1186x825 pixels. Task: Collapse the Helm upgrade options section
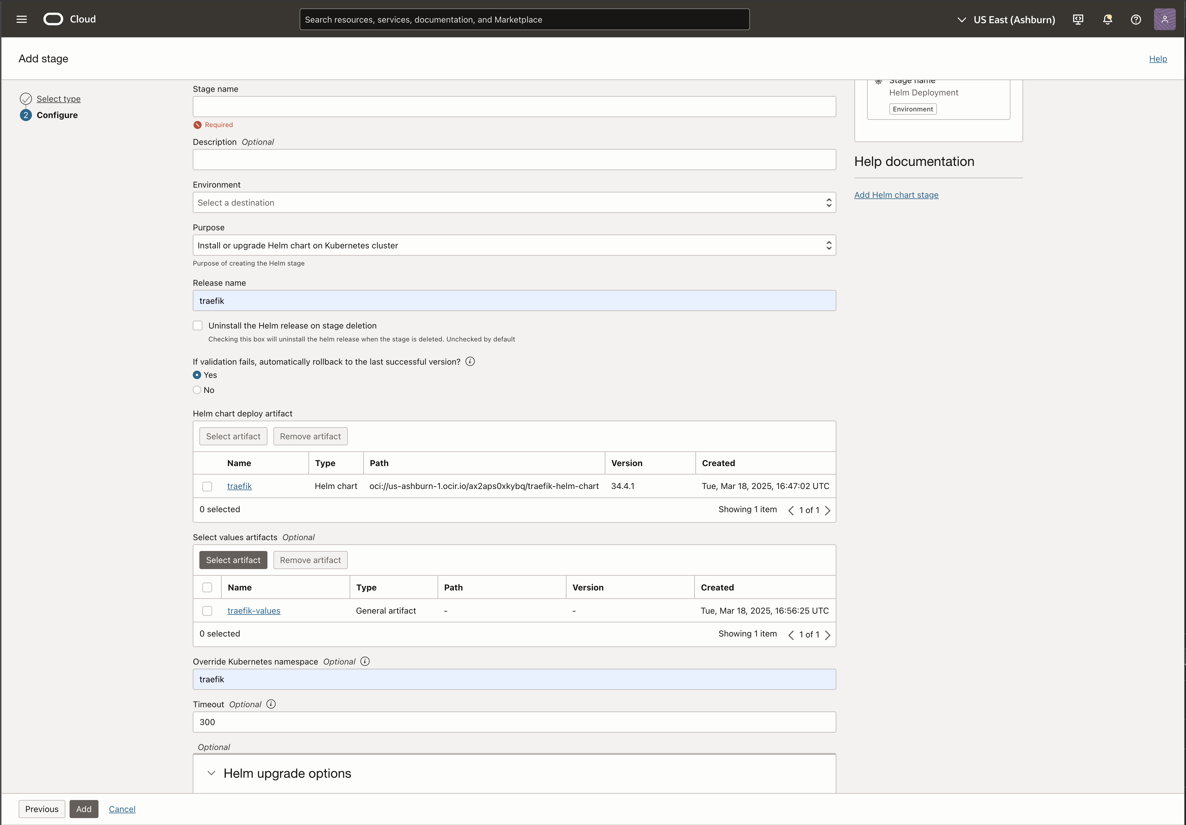[x=211, y=773]
